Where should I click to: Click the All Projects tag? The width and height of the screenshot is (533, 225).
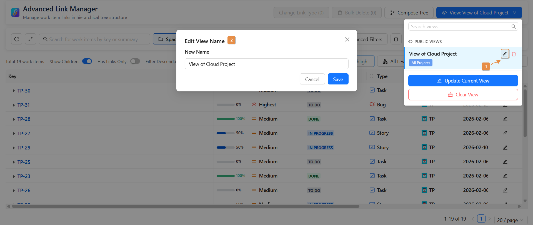point(421,63)
